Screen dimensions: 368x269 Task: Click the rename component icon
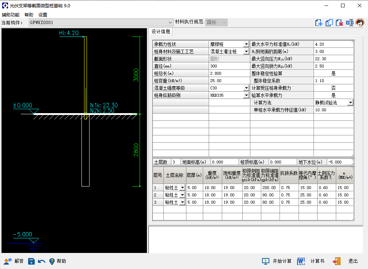click(x=350, y=23)
